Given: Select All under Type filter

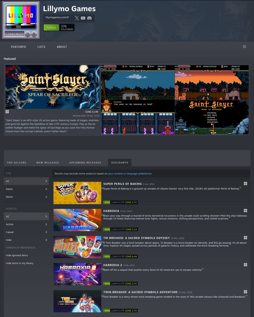Looking at the screenshot, I should (26, 181).
